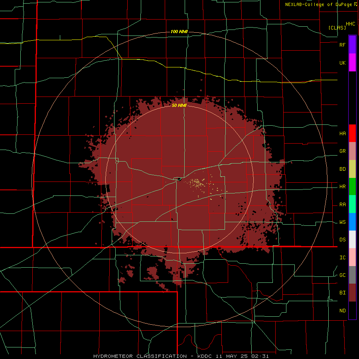Click the NEXLAB-College of DuPage text
The image size is (359, 359).
click(x=319, y=4)
